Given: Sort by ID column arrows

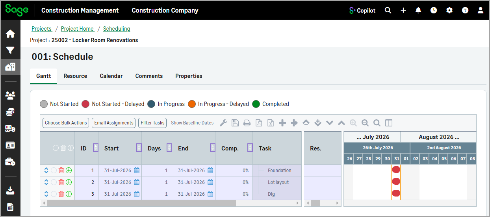Looking at the screenshot, I should click(95, 148).
